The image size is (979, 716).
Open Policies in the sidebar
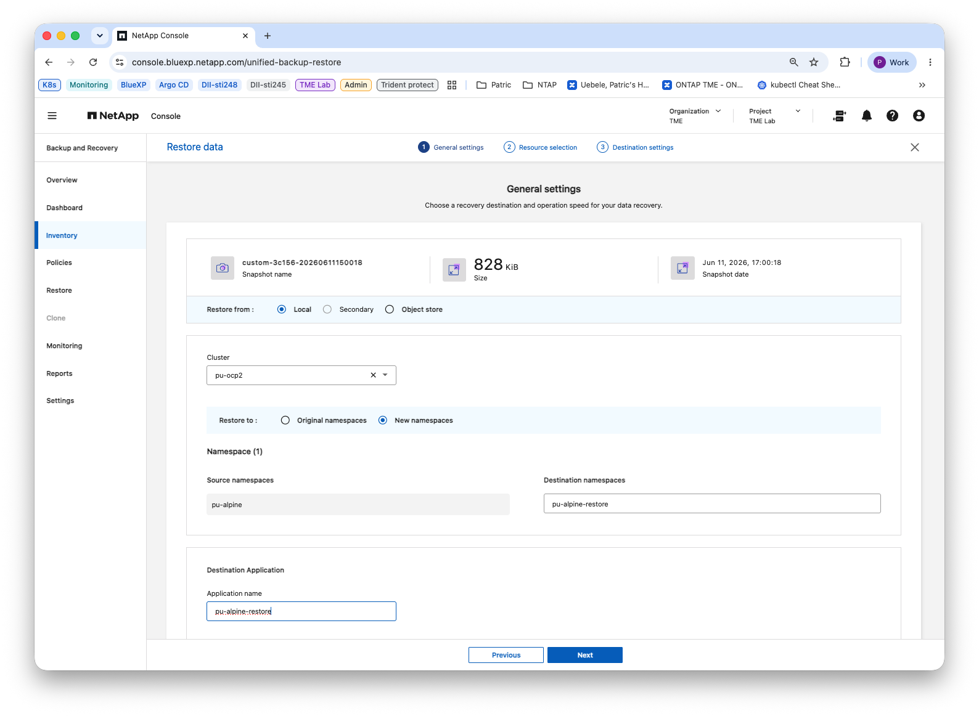click(59, 262)
